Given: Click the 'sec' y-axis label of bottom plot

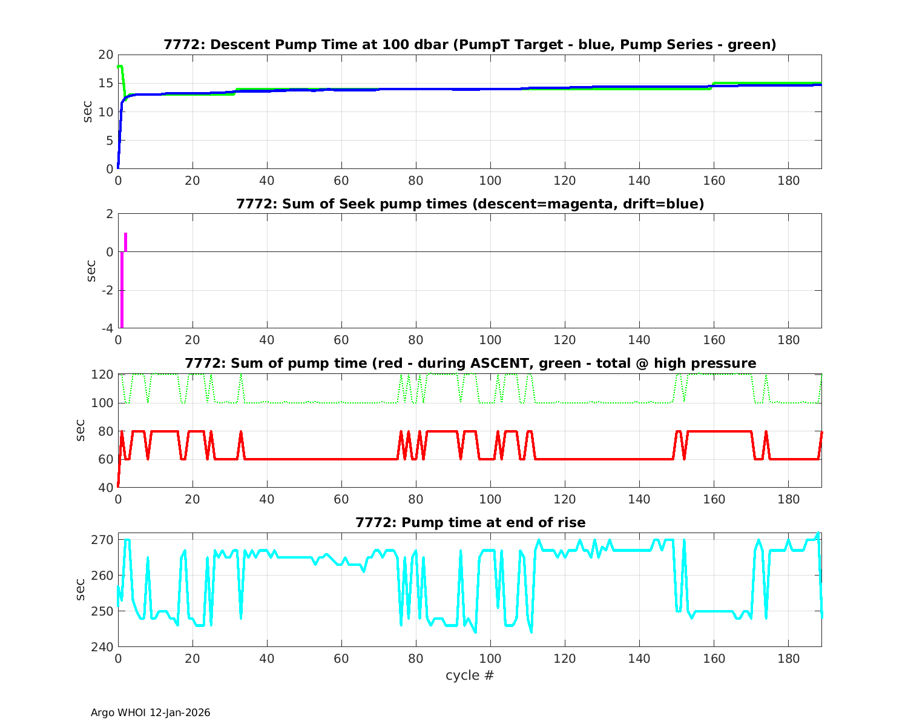Looking at the screenshot, I should pos(81,589).
